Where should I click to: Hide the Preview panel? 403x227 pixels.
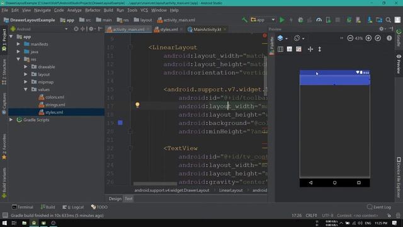click(x=391, y=29)
